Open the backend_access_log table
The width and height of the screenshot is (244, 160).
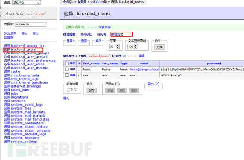[28, 46]
